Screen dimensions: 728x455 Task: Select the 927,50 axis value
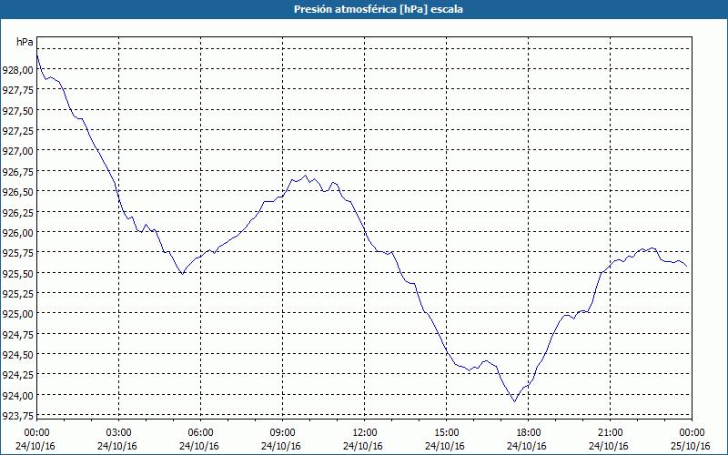[x=18, y=110]
